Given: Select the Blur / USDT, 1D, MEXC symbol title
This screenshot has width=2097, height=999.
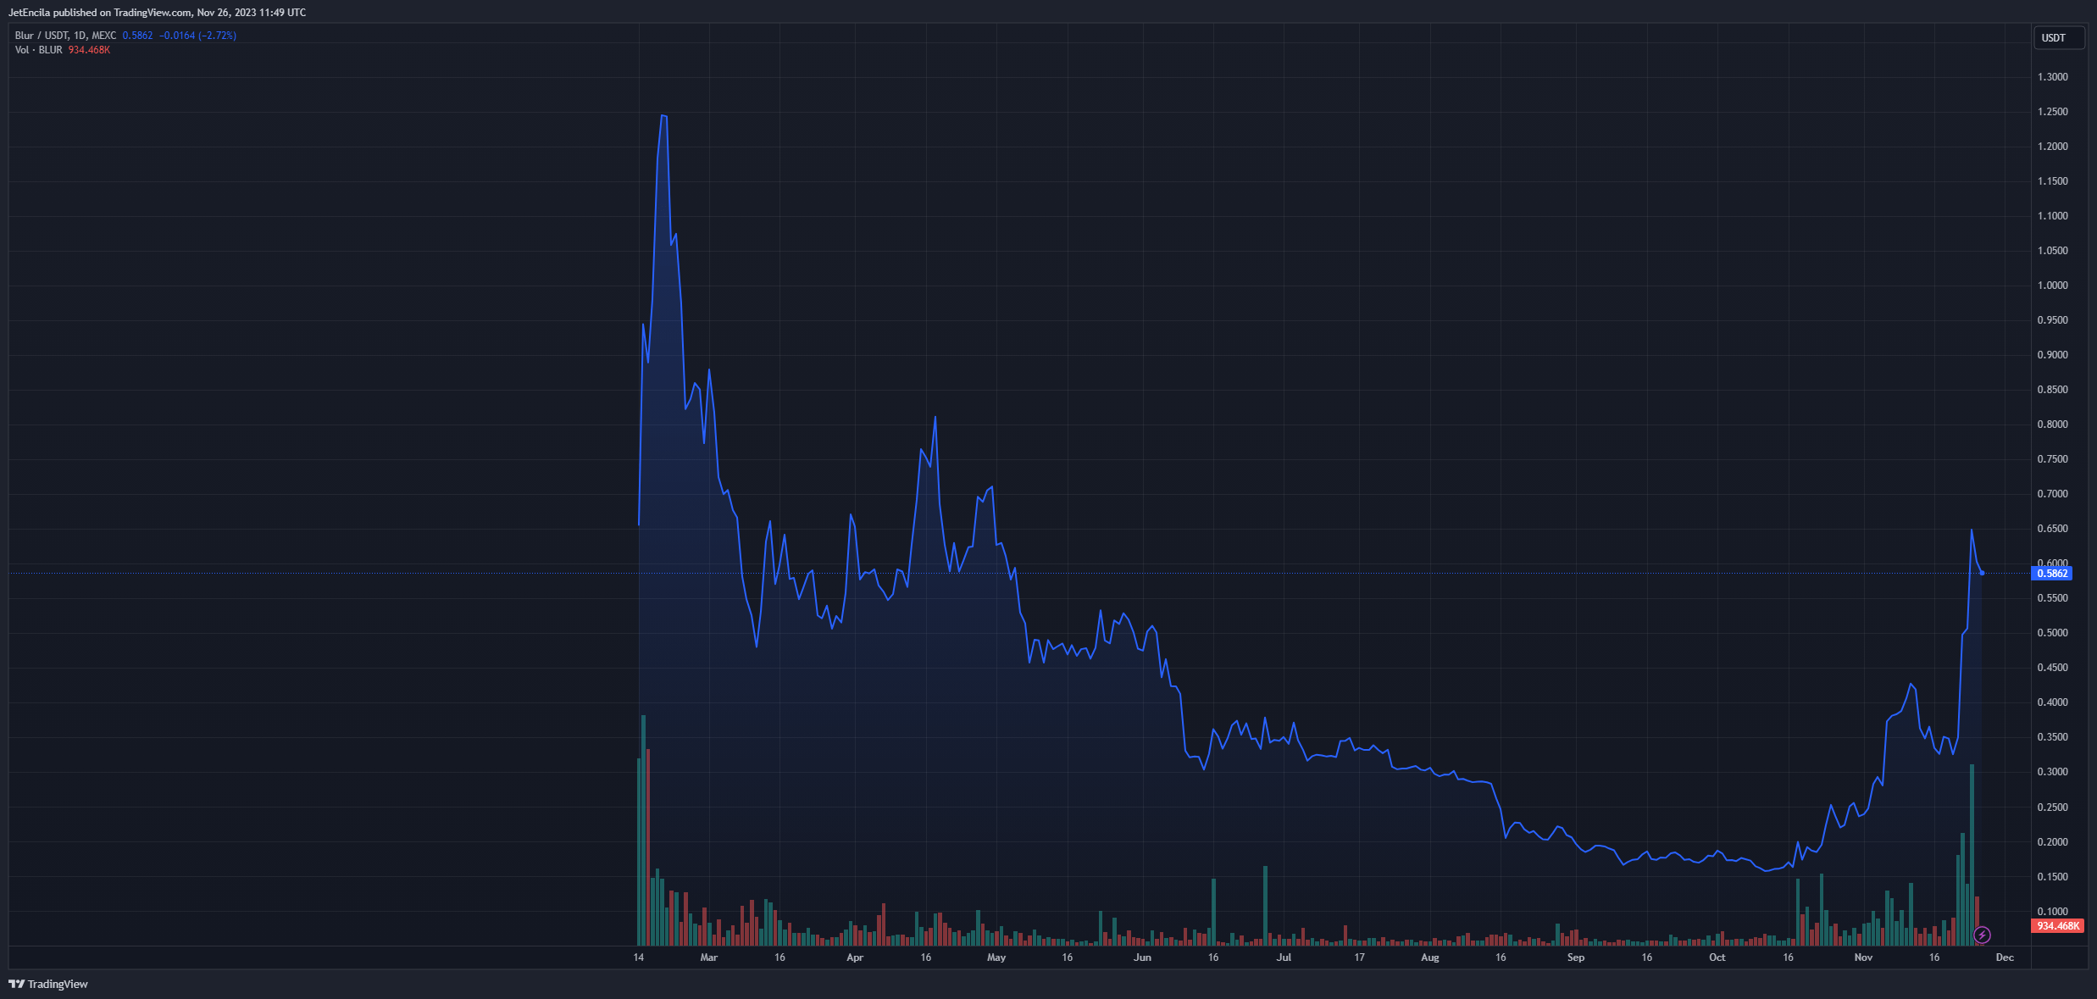Looking at the screenshot, I should point(65,36).
